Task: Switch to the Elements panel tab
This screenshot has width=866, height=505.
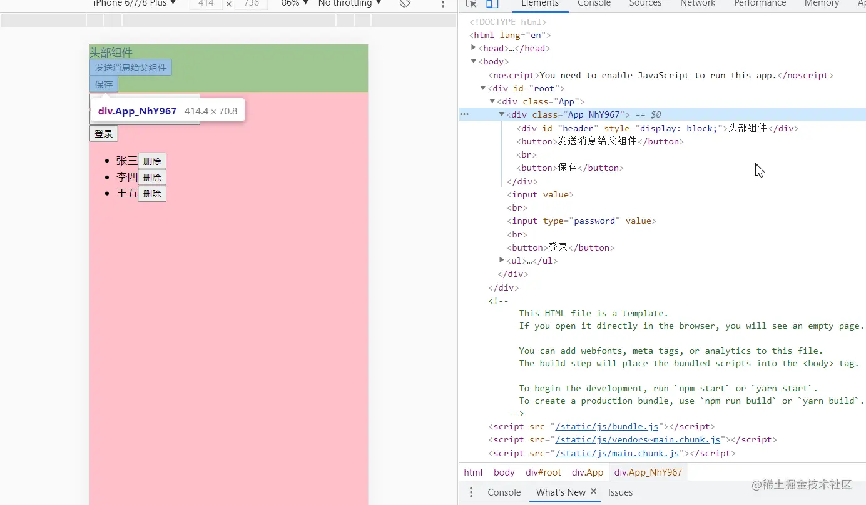Action: point(540,3)
